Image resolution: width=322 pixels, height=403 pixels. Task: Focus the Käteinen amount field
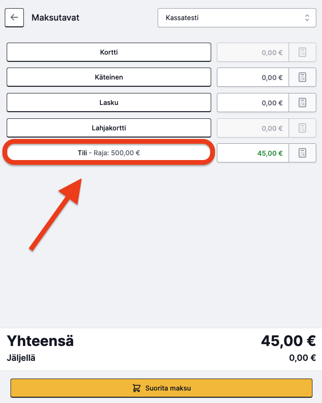coord(253,77)
